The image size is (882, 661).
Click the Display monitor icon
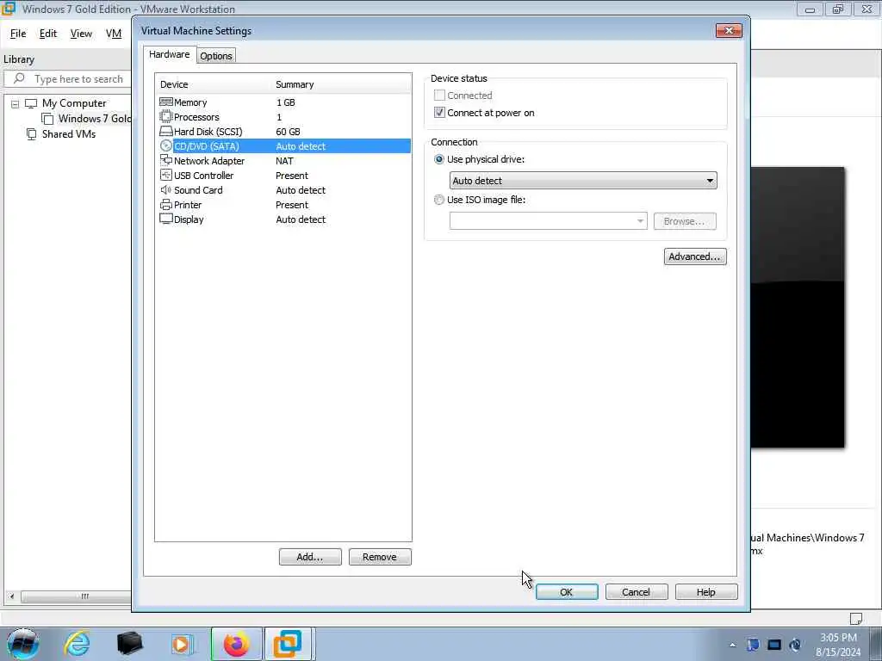pos(166,219)
